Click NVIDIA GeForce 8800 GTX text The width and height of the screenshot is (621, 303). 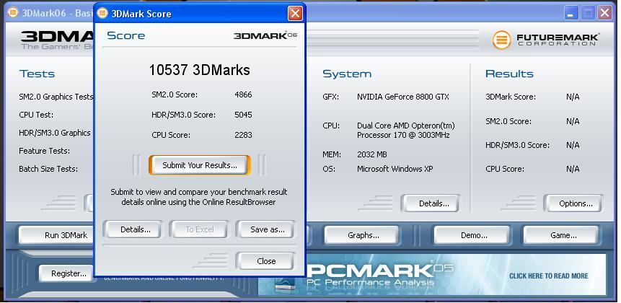(402, 97)
